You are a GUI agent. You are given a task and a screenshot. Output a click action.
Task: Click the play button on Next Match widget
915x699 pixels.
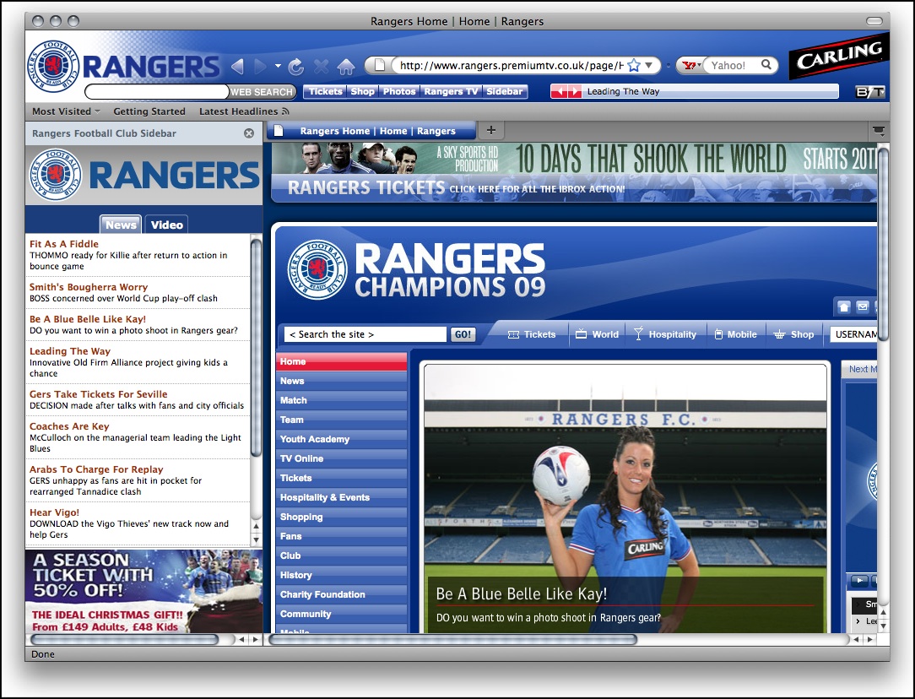pos(858,581)
